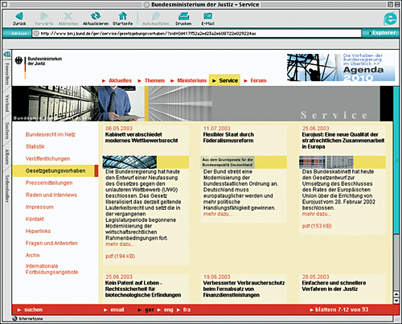Open headline Flexibler Staat durch Föderalismusreform
The height and width of the screenshot is (324, 402).
pyautogui.click(x=228, y=137)
